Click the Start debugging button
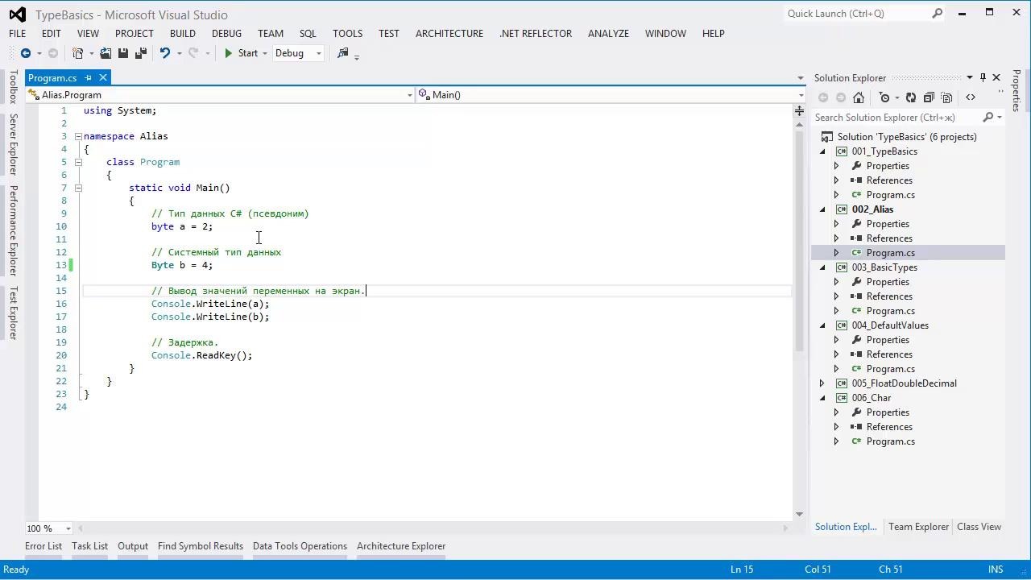This screenshot has height=580, width=1031. pyautogui.click(x=242, y=53)
